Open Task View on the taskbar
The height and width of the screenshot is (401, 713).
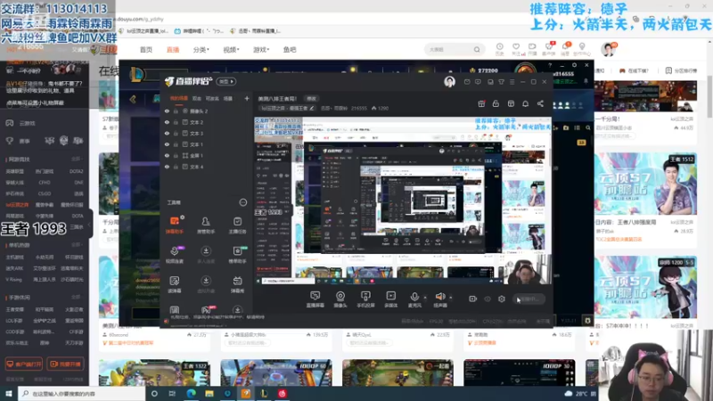[172, 394]
